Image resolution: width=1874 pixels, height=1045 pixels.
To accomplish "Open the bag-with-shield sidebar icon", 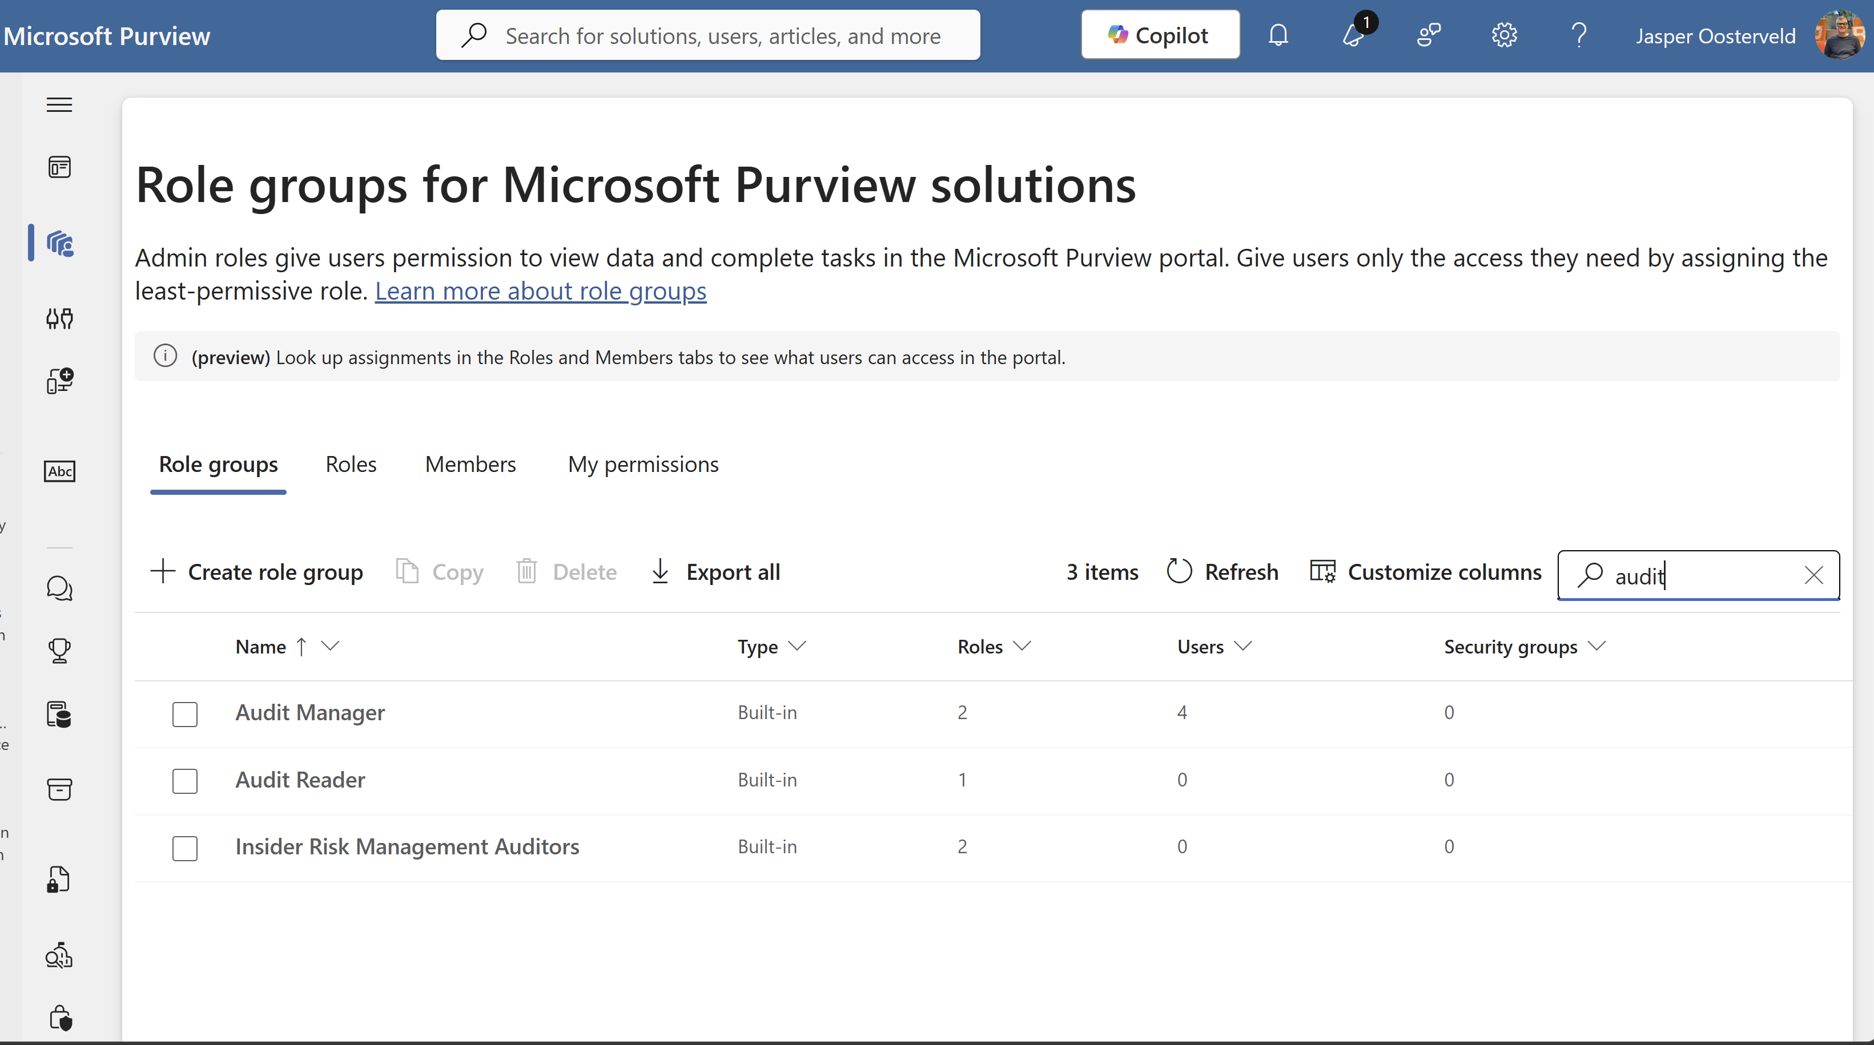I will (61, 1018).
